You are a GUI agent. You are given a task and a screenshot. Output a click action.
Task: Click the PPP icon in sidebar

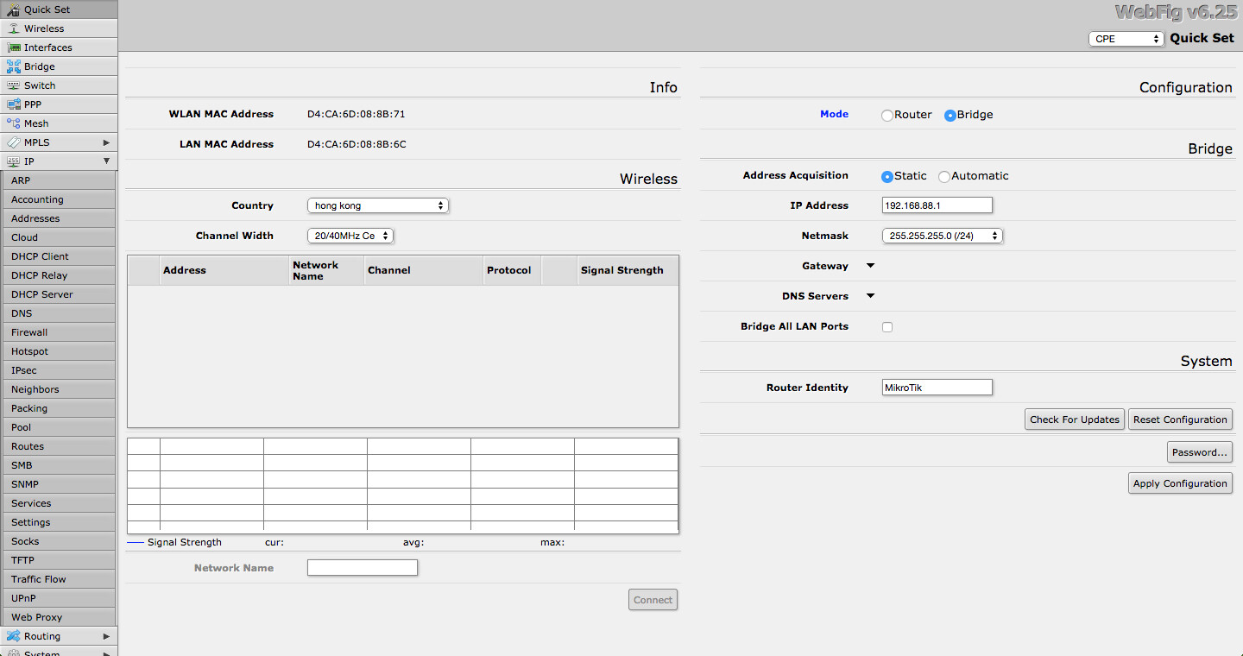tap(13, 104)
